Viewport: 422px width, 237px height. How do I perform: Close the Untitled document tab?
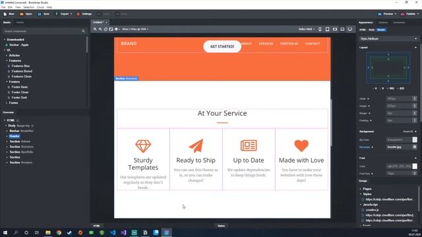click(x=106, y=22)
